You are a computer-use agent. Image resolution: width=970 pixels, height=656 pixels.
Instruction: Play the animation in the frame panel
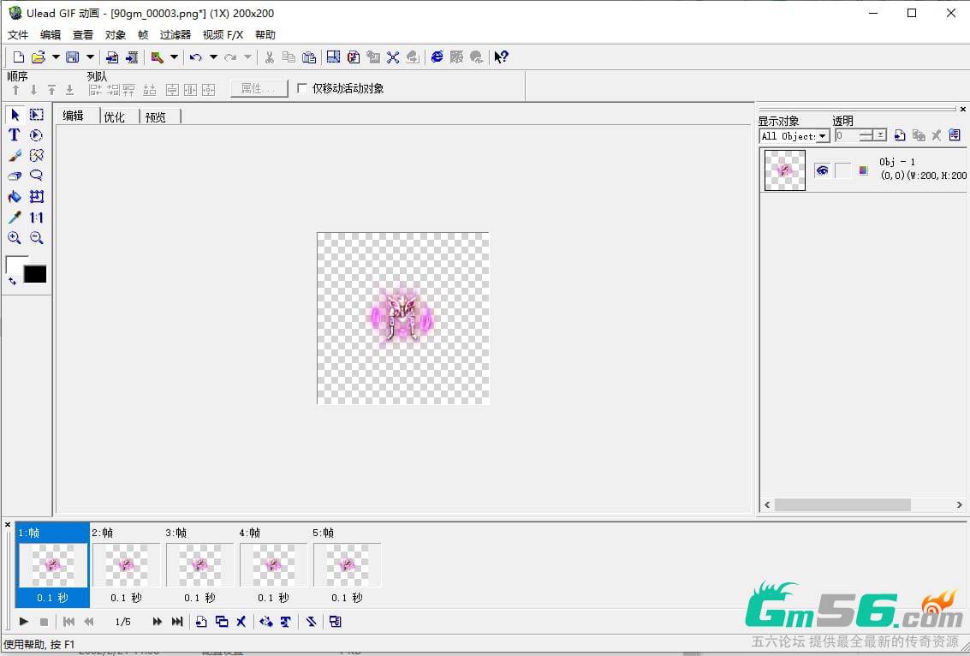[24, 622]
